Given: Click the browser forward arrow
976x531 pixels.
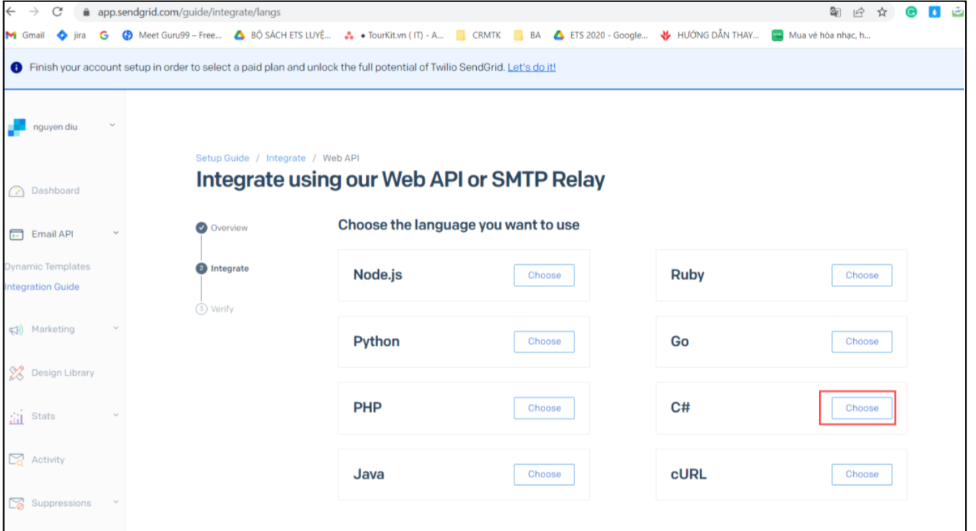Looking at the screenshot, I should point(33,12).
